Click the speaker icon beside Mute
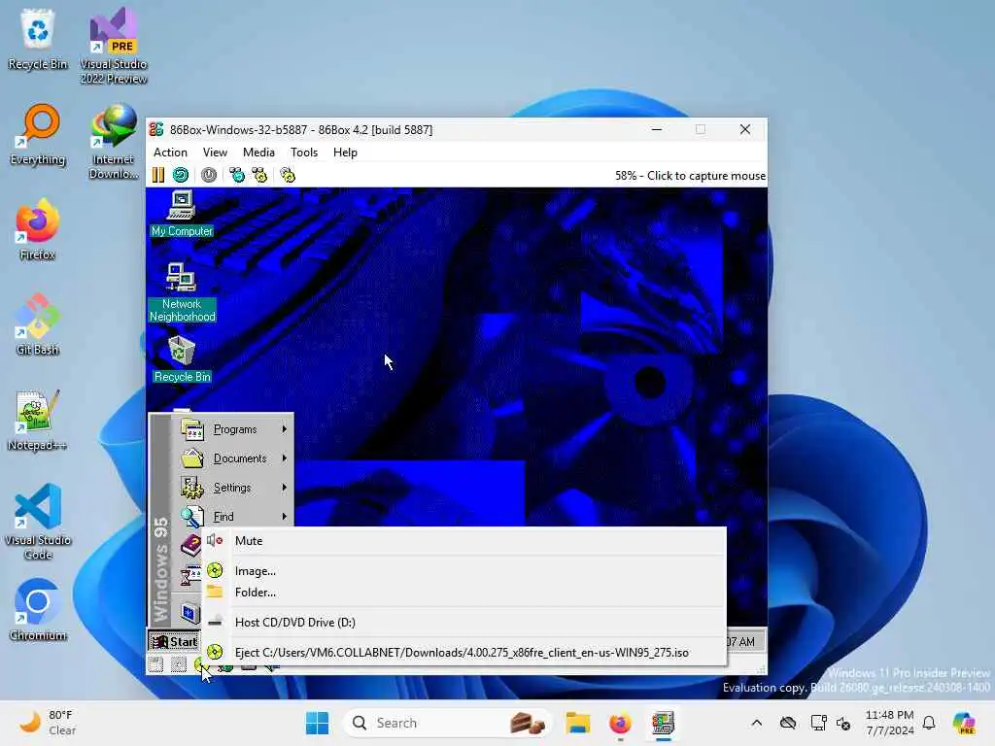Image resolution: width=995 pixels, height=746 pixels. [215, 540]
